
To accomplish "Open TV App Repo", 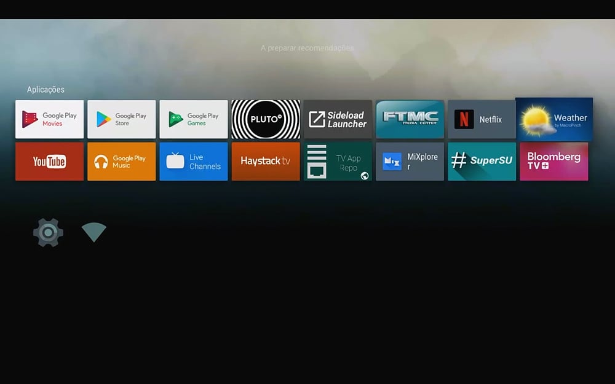I will click(x=338, y=161).
